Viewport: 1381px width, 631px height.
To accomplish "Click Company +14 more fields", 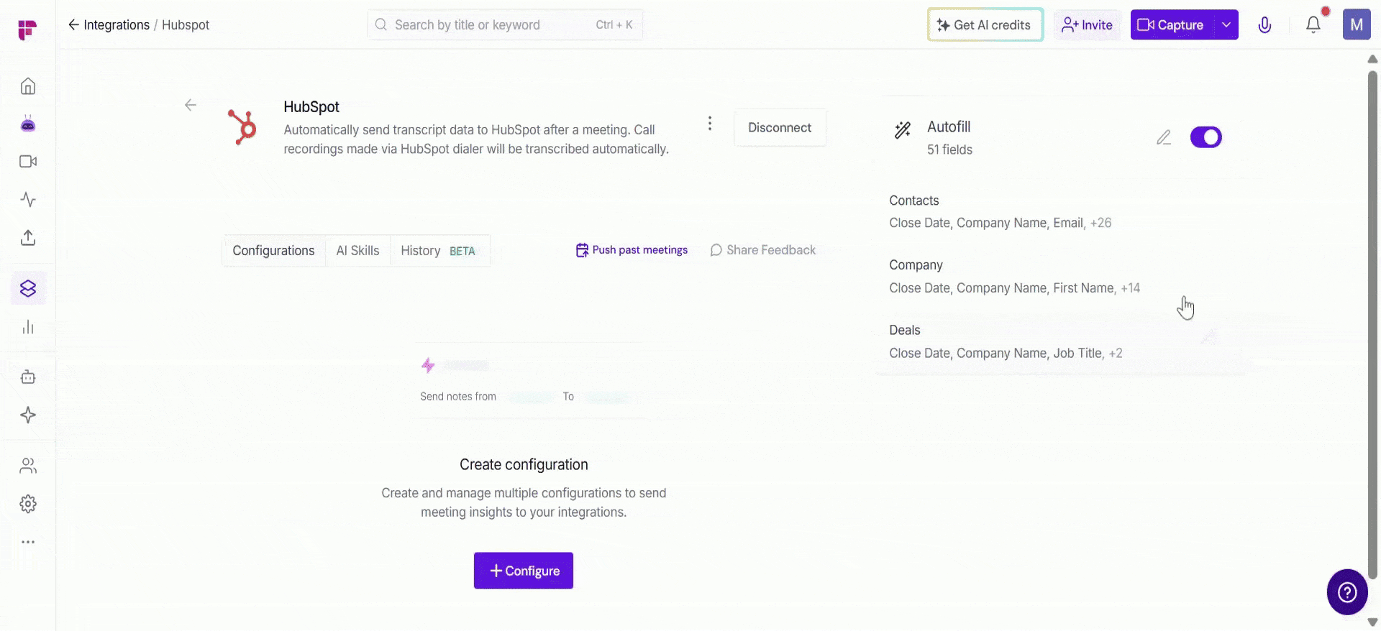I will click(x=1131, y=288).
